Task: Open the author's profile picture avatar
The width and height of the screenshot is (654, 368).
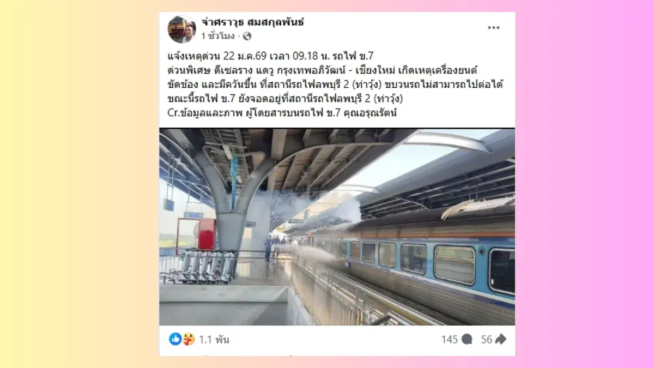Action: point(181,29)
